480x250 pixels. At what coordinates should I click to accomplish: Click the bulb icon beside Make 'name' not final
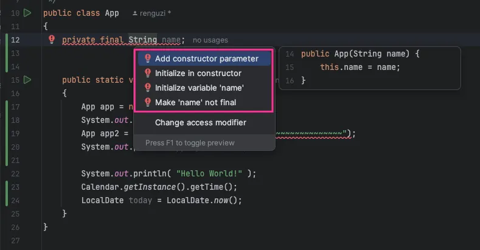147,103
